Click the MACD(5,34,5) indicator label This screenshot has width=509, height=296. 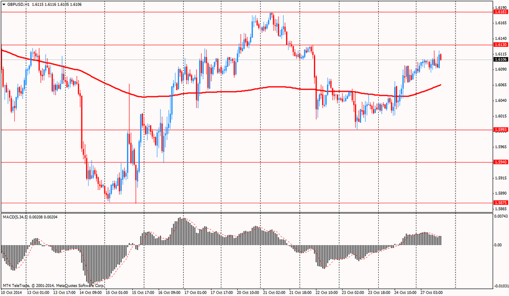point(15,217)
